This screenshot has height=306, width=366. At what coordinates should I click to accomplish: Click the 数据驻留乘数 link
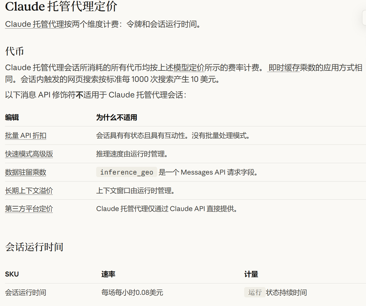point(26,172)
